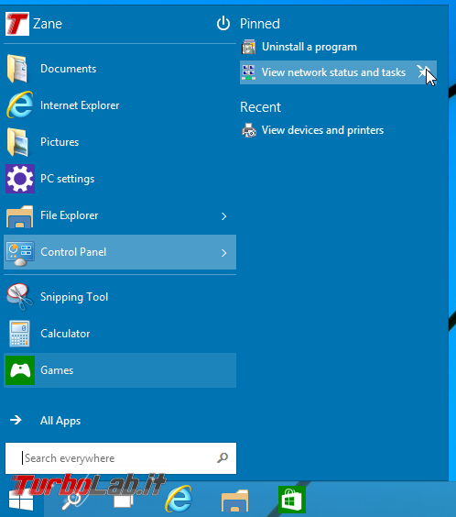Expand File Explorer jump list arrow
This screenshot has height=517, width=456.
224,216
